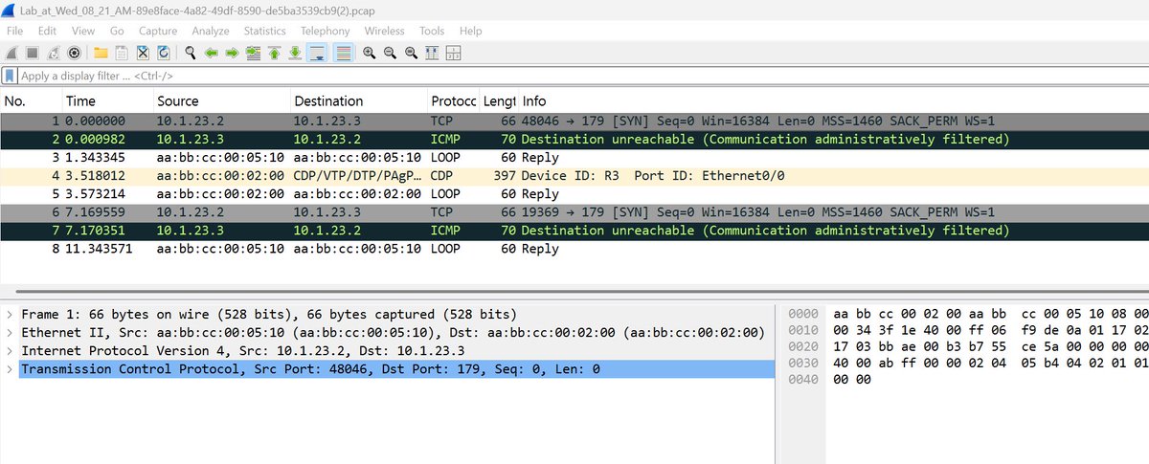Open the File menu
Viewport: 1149px width, 464px height.
tap(15, 32)
